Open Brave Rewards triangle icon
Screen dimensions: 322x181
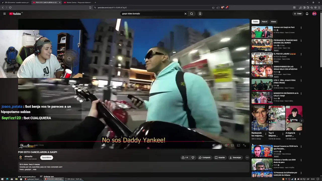click(226, 8)
